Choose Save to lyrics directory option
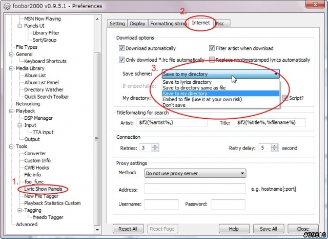 [x=221, y=82]
